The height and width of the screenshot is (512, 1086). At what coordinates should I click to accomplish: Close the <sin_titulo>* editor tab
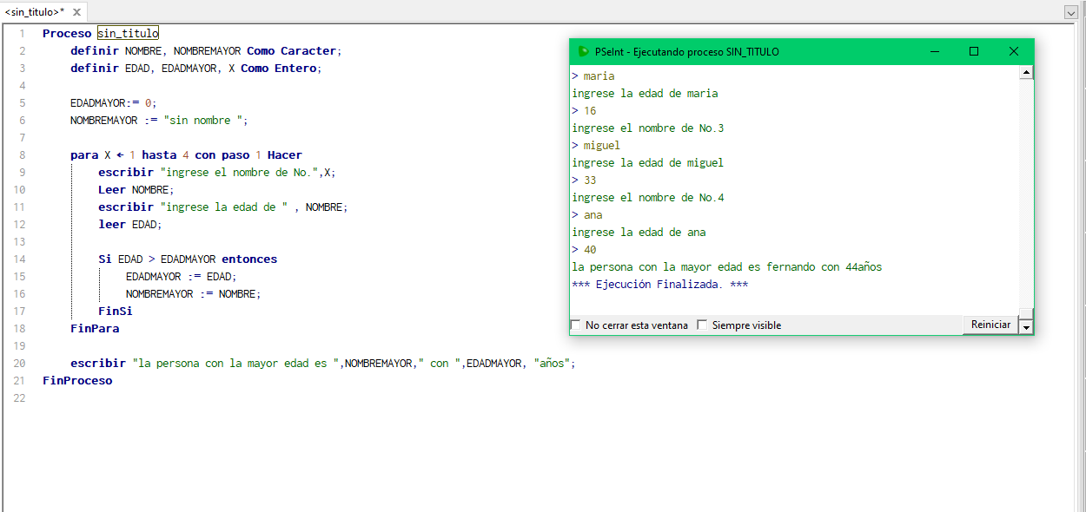(x=76, y=12)
